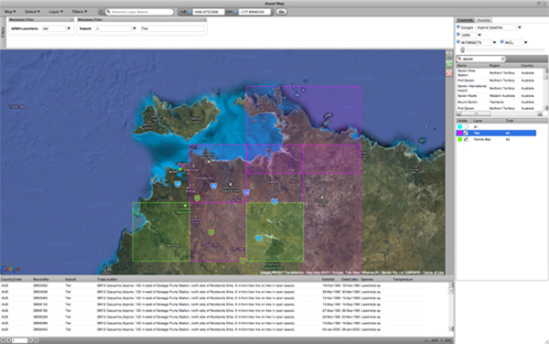This screenshot has height=344, width=549.
Task: Close the first Metadata Filter panel
Action: pyautogui.click(x=72, y=20)
